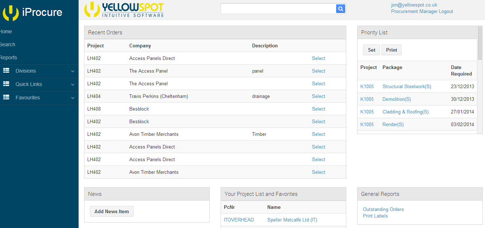Image resolution: width=485 pixels, height=228 pixels.
Task: Click the Priority List scrollbar thumb
Action: 480,43
